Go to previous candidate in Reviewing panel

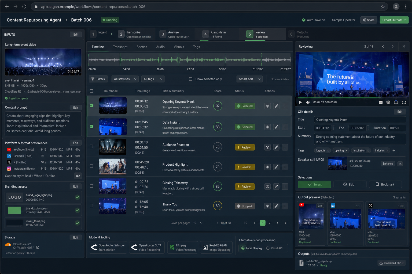click(x=383, y=47)
